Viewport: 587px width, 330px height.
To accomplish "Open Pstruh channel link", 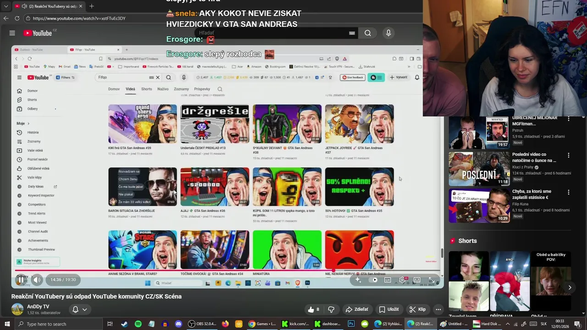I will tap(518, 131).
